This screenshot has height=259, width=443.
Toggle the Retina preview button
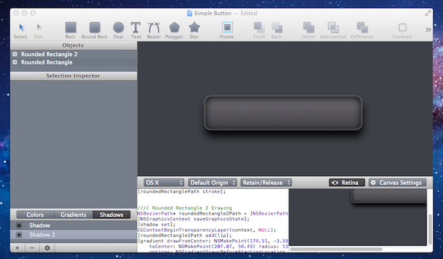347,182
